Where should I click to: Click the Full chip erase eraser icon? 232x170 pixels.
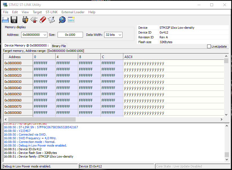[x=43, y=20]
